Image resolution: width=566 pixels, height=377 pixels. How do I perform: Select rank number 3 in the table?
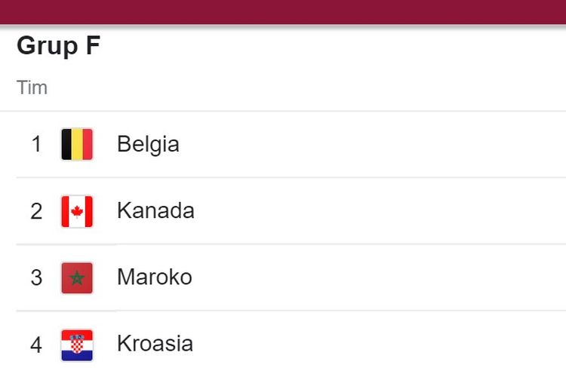coord(36,277)
